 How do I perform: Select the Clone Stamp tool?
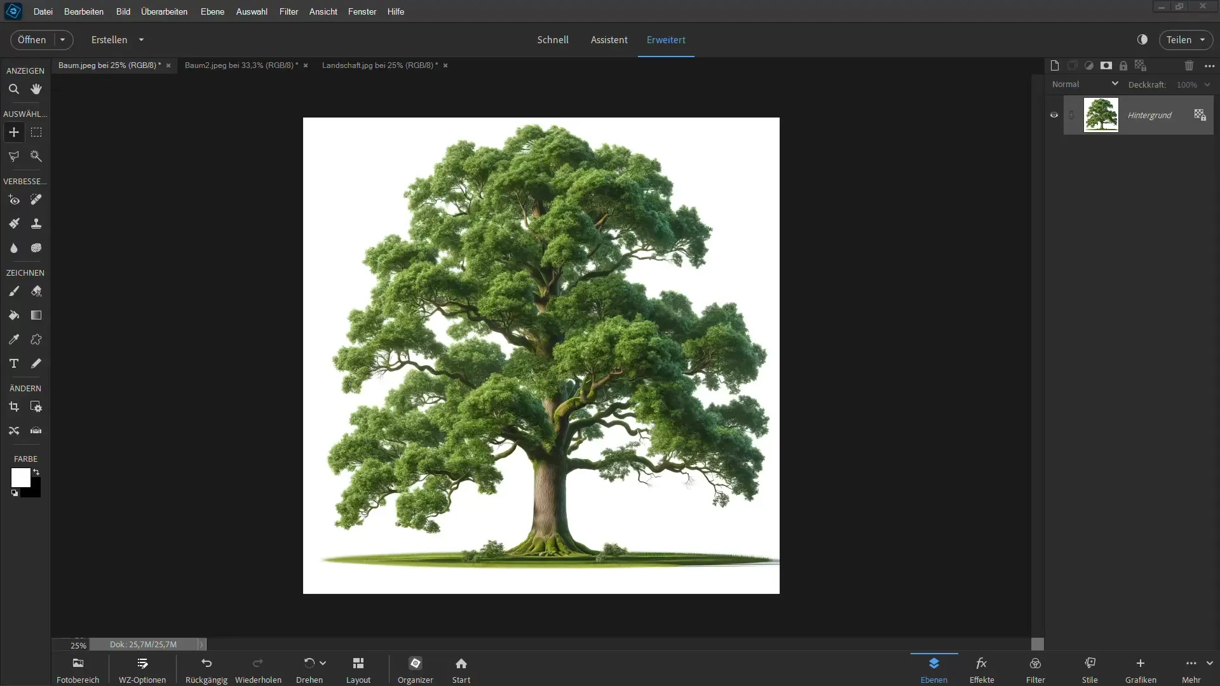pos(36,224)
